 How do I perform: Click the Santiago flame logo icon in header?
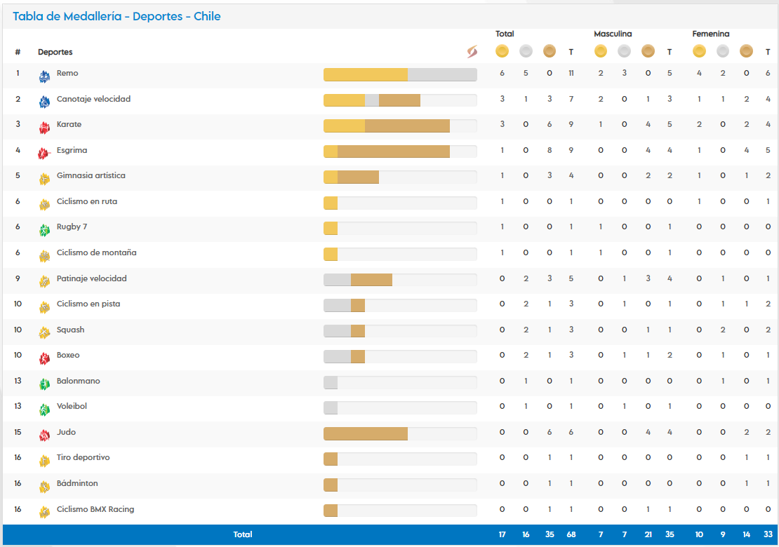click(472, 52)
